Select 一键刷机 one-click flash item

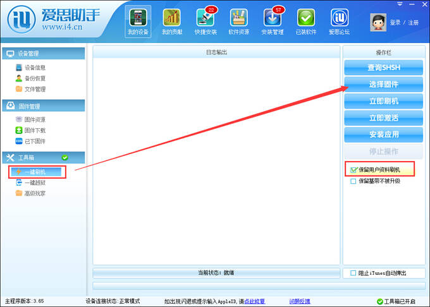(x=37, y=172)
